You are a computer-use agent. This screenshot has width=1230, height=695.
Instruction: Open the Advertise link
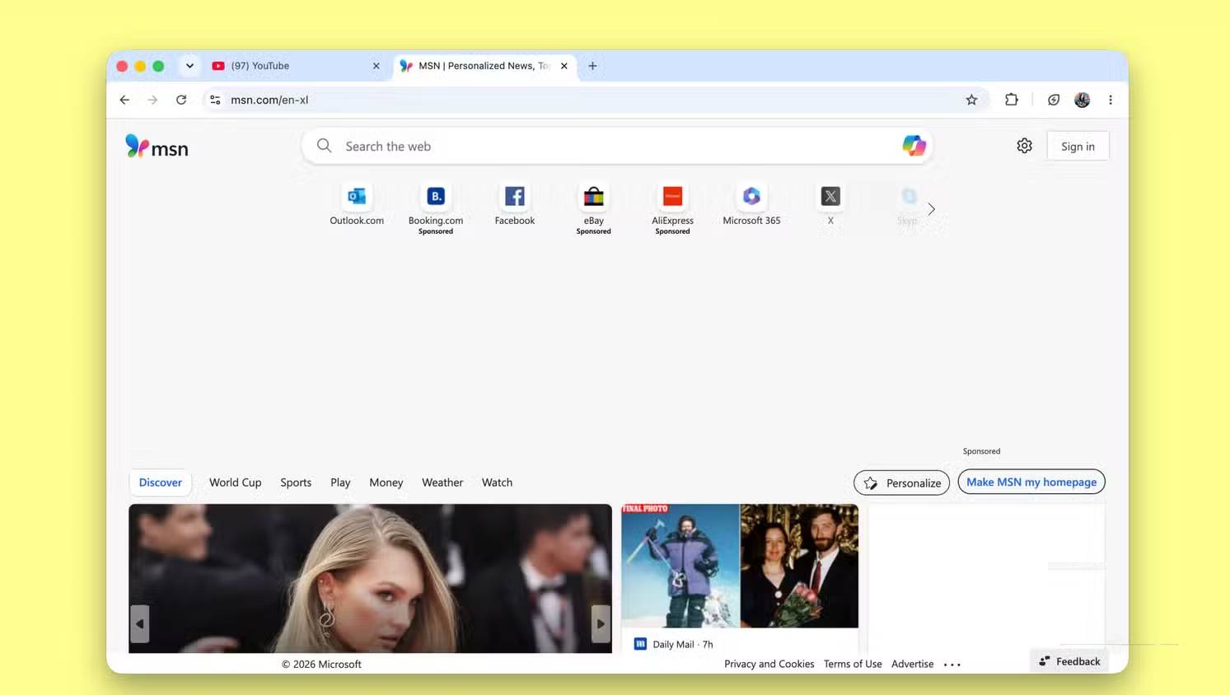[912, 664]
